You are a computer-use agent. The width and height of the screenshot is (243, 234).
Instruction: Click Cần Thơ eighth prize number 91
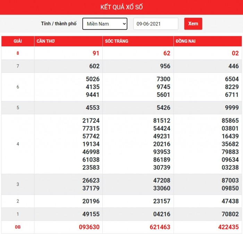(96, 53)
